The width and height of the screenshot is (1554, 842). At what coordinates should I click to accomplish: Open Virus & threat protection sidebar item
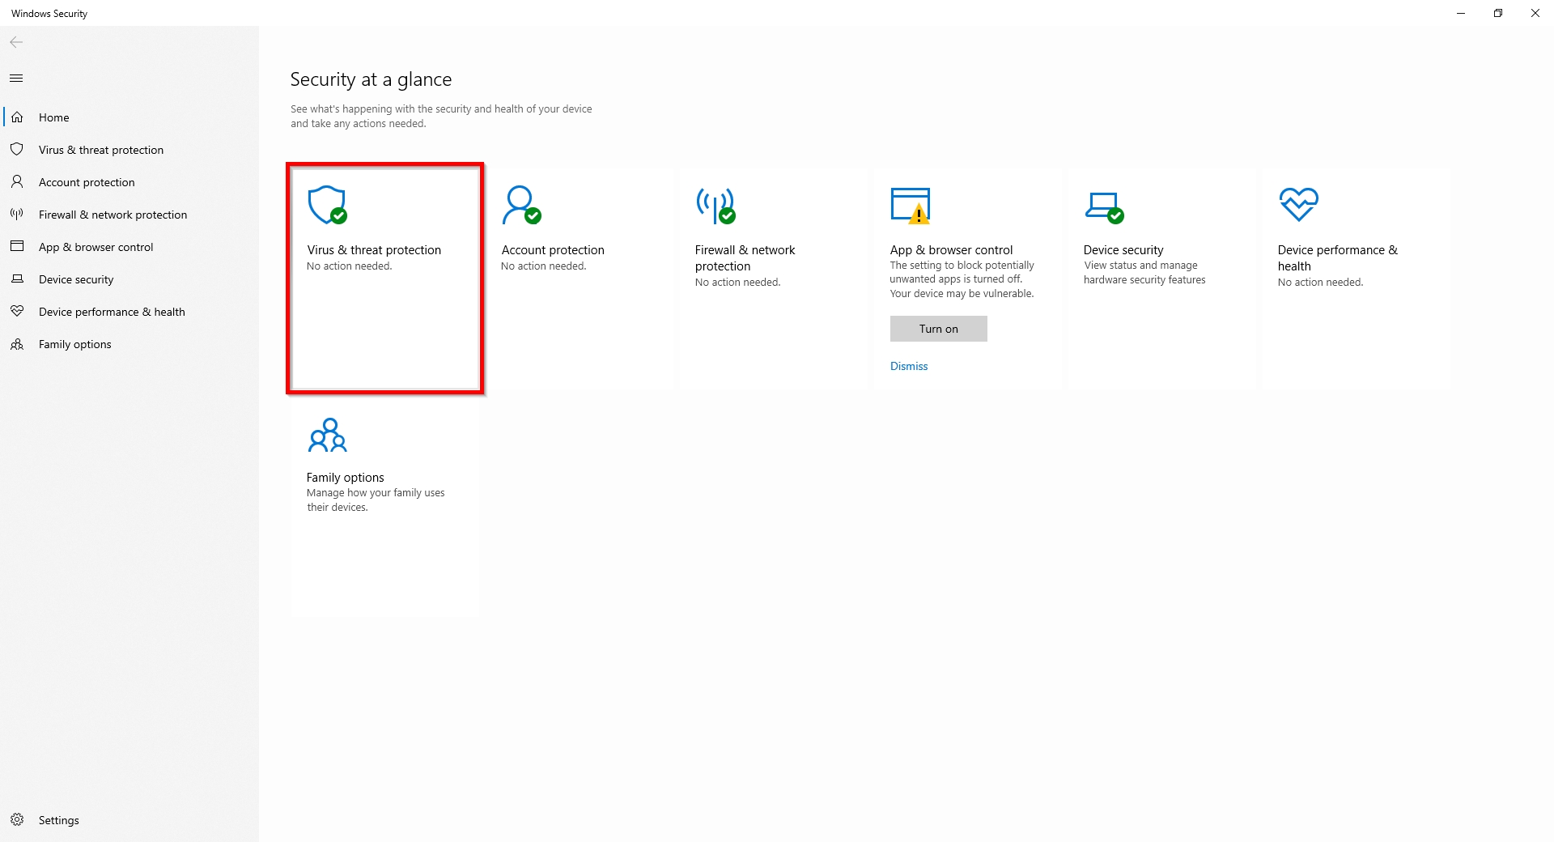129,150
